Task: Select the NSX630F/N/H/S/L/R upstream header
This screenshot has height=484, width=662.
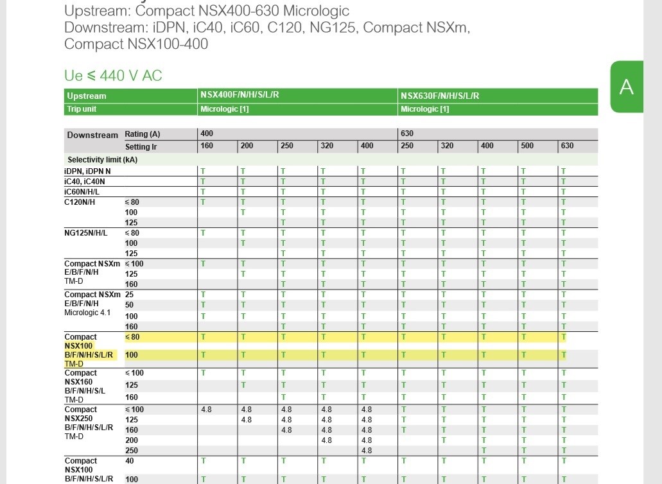Action: click(440, 96)
